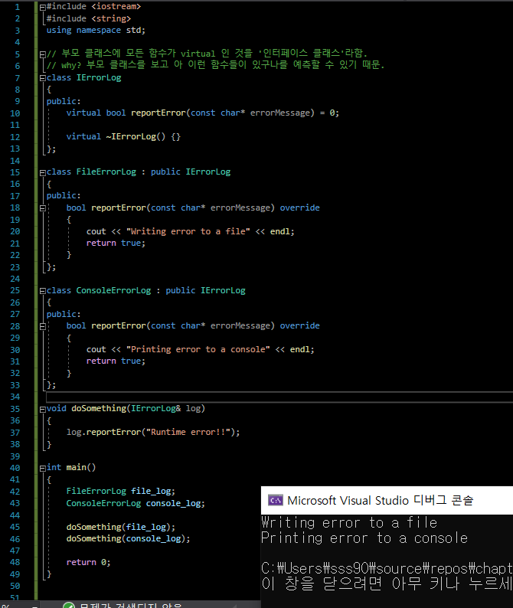The width and height of the screenshot is (513, 608).
Task: Click 'IErrorLog& log' parameter of doSomething
Action: (x=165, y=408)
